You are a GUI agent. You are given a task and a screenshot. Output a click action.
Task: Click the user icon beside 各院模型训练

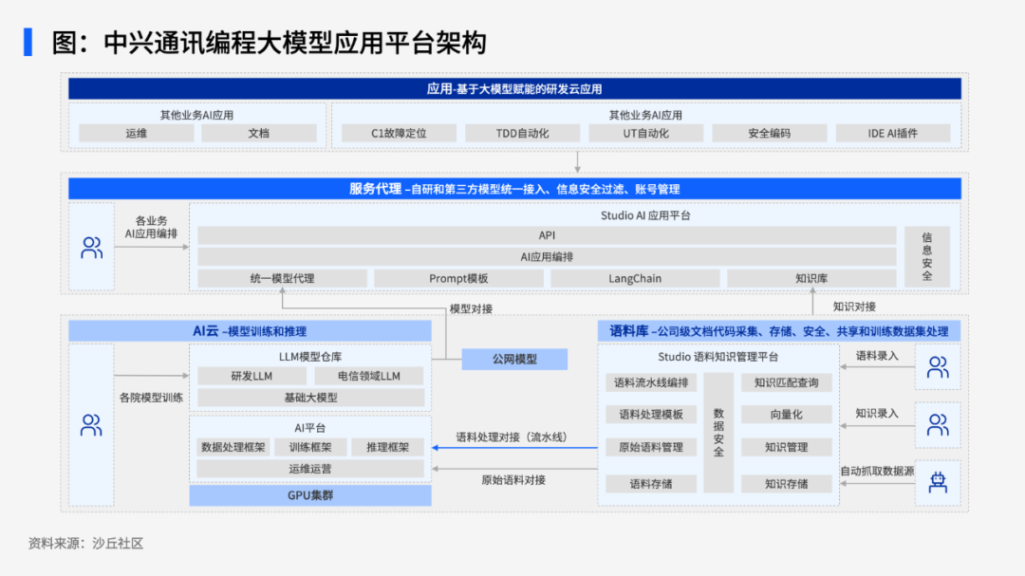91,425
